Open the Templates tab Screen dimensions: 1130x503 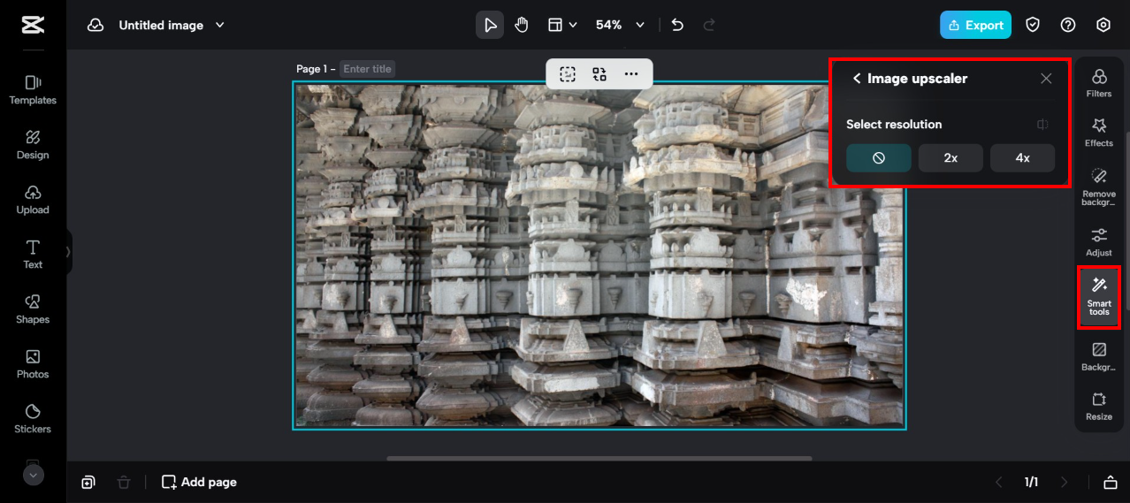[33, 89]
